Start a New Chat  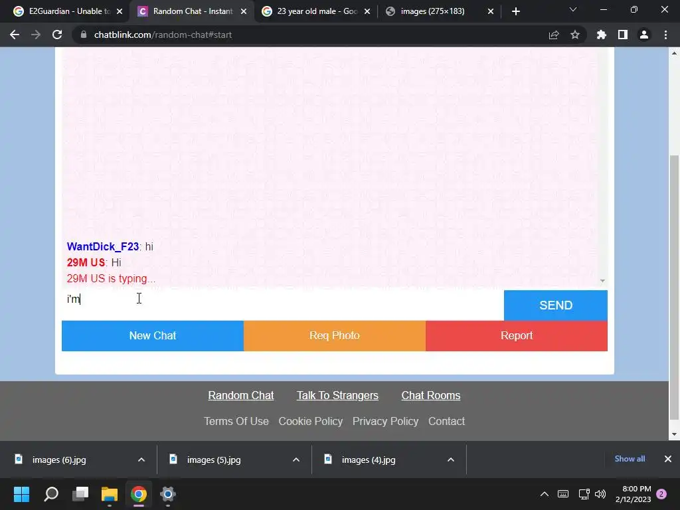pyautogui.click(x=153, y=335)
